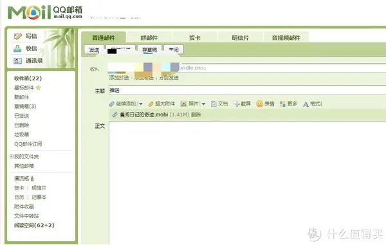Click the more options colored squares icon

(282, 104)
